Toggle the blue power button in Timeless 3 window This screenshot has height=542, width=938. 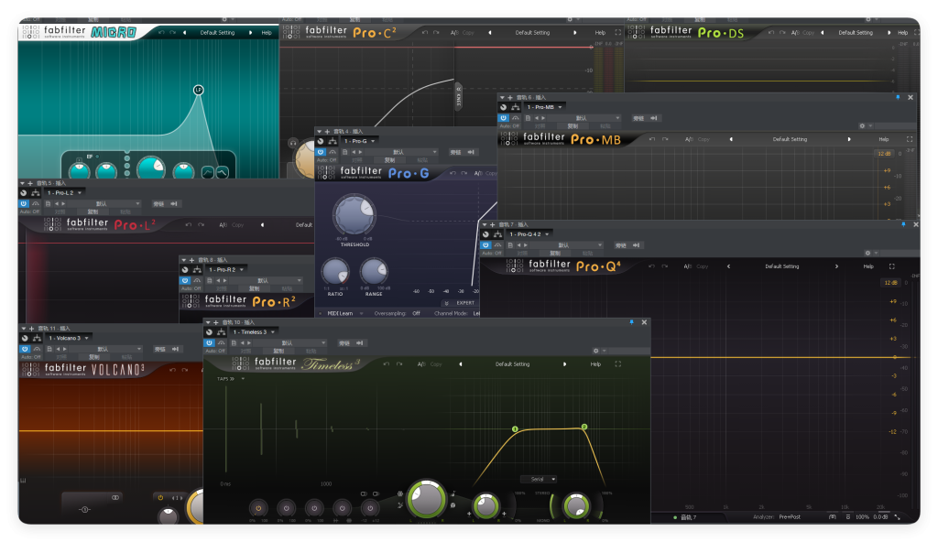pyautogui.click(x=209, y=342)
